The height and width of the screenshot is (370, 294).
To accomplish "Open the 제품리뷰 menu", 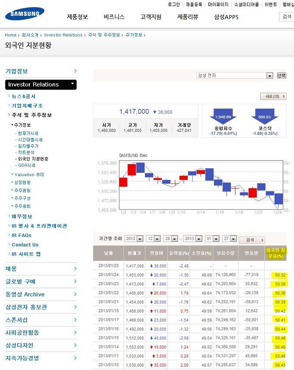I will tap(188, 17).
